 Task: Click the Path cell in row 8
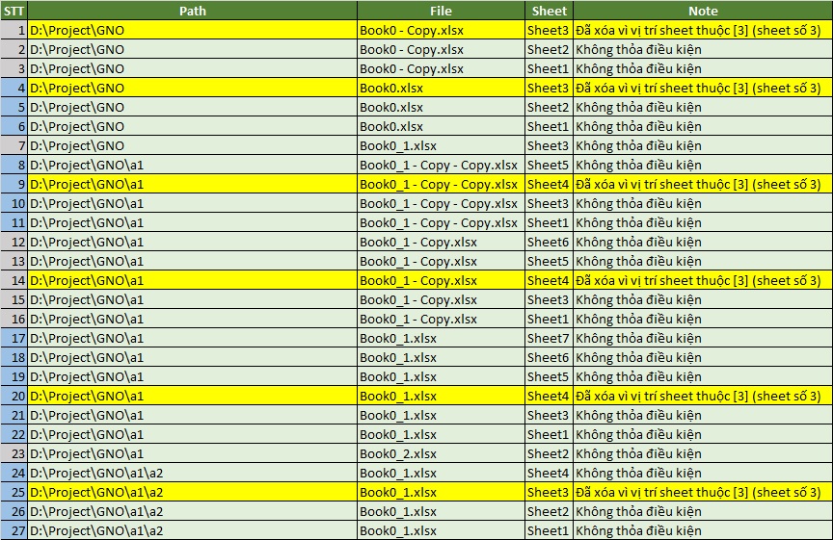point(192,165)
